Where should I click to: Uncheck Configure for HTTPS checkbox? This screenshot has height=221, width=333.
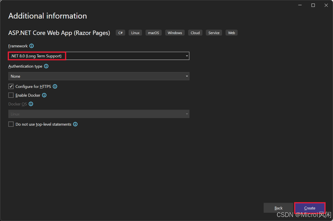(11, 86)
